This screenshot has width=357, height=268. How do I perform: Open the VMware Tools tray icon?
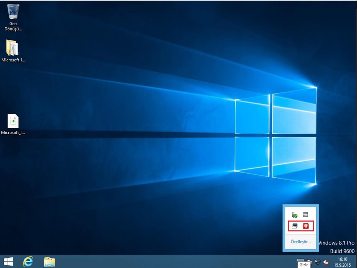click(x=305, y=214)
